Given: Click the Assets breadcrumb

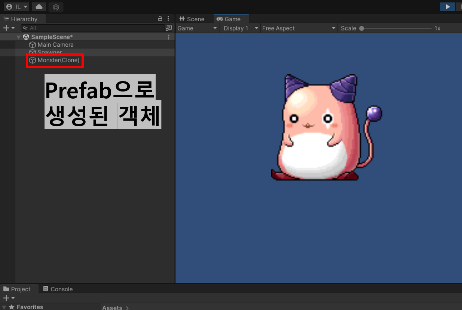Looking at the screenshot, I should coord(112,308).
